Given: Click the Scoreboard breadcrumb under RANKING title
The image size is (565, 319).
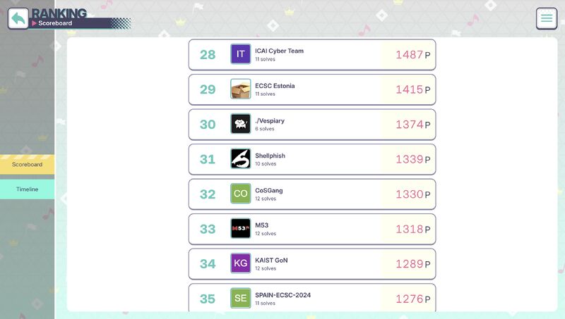Looking at the screenshot, I should coord(55,23).
